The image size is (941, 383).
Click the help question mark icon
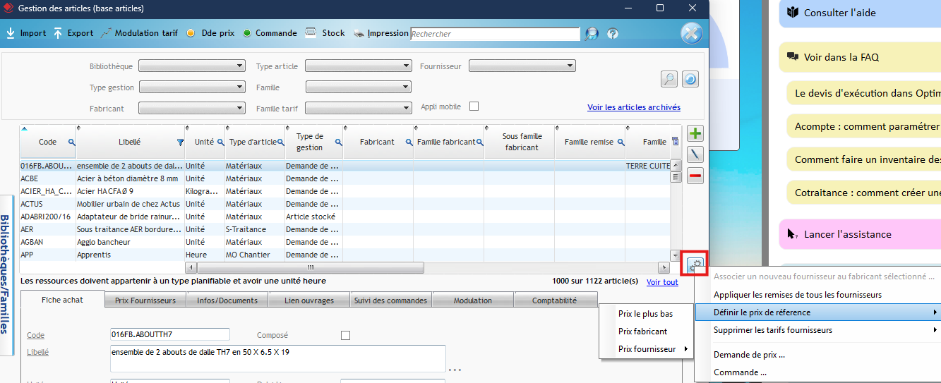(x=613, y=34)
